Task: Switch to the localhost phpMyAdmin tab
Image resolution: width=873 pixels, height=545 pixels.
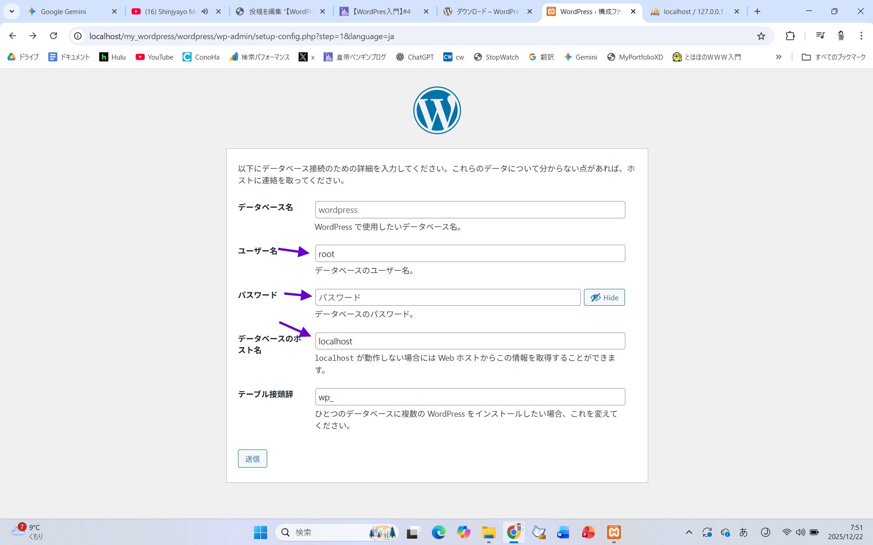Action: pos(692,11)
